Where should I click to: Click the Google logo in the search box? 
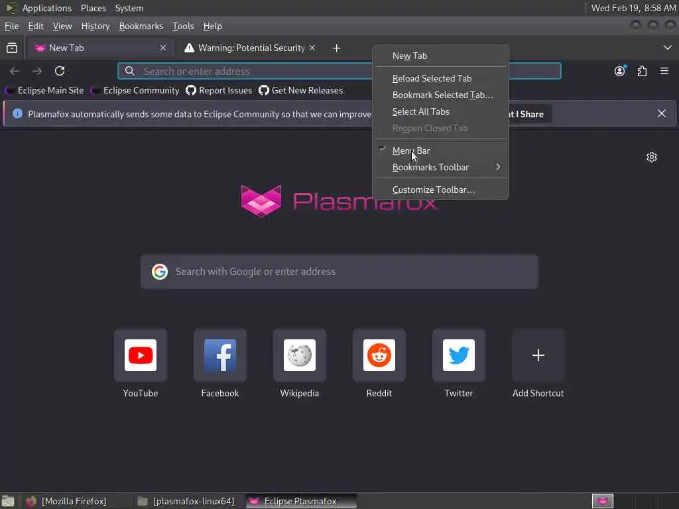point(160,272)
